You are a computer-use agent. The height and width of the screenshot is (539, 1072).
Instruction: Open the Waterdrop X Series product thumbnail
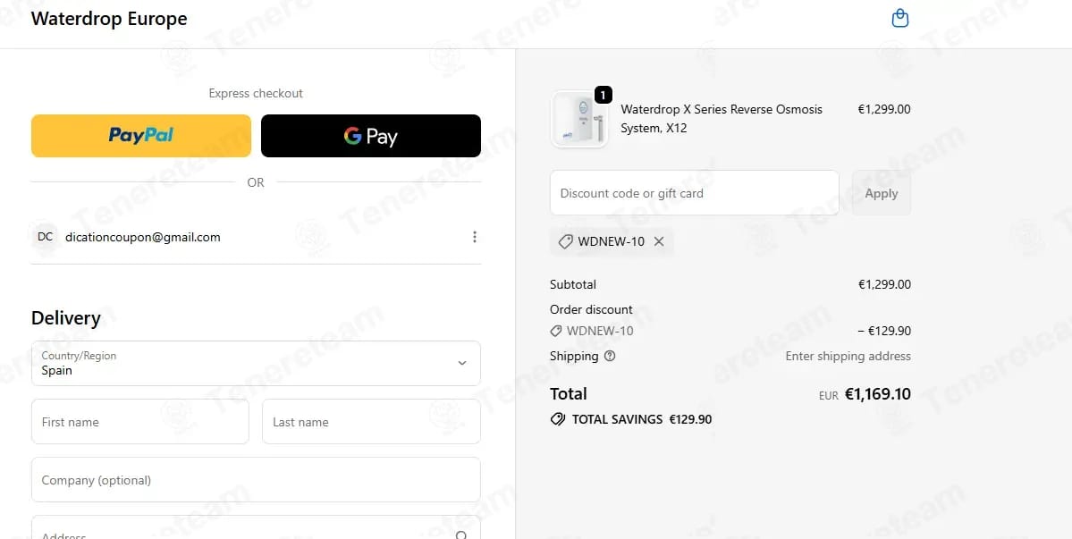pos(579,119)
